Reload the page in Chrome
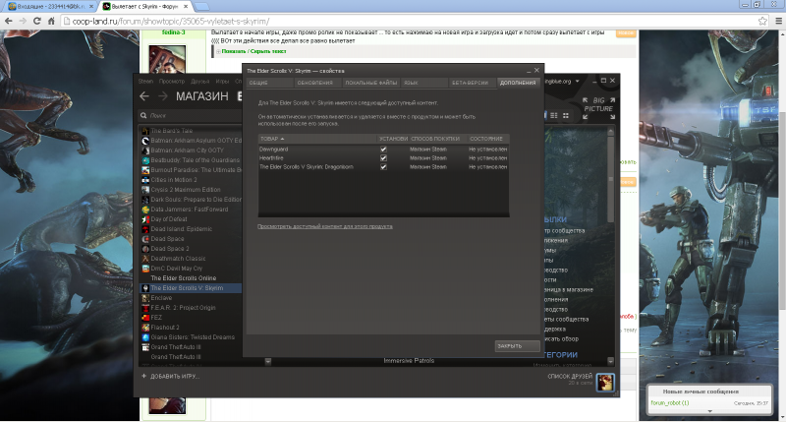The width and height of the screenshot is (786, 422). 36,21
